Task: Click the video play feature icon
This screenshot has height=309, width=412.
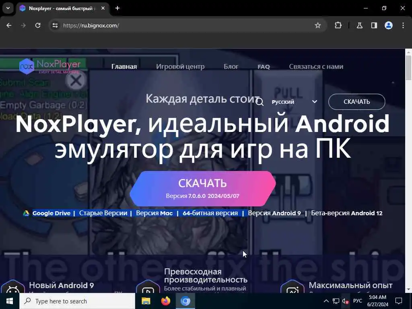Action: click(x=148, y=288)
